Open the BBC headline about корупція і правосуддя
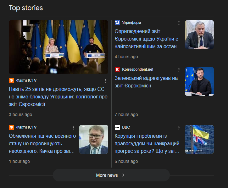The height and width of the screenshot is (188, 228). [147, 144]
